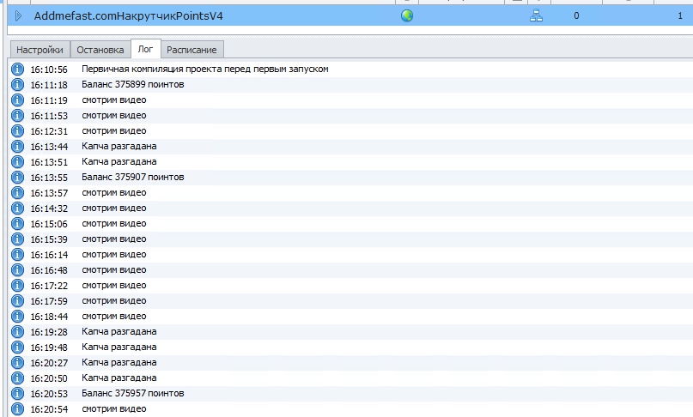Select 'Первичная компиляция проекта перед первым запуском' message

tap(205, 69)
